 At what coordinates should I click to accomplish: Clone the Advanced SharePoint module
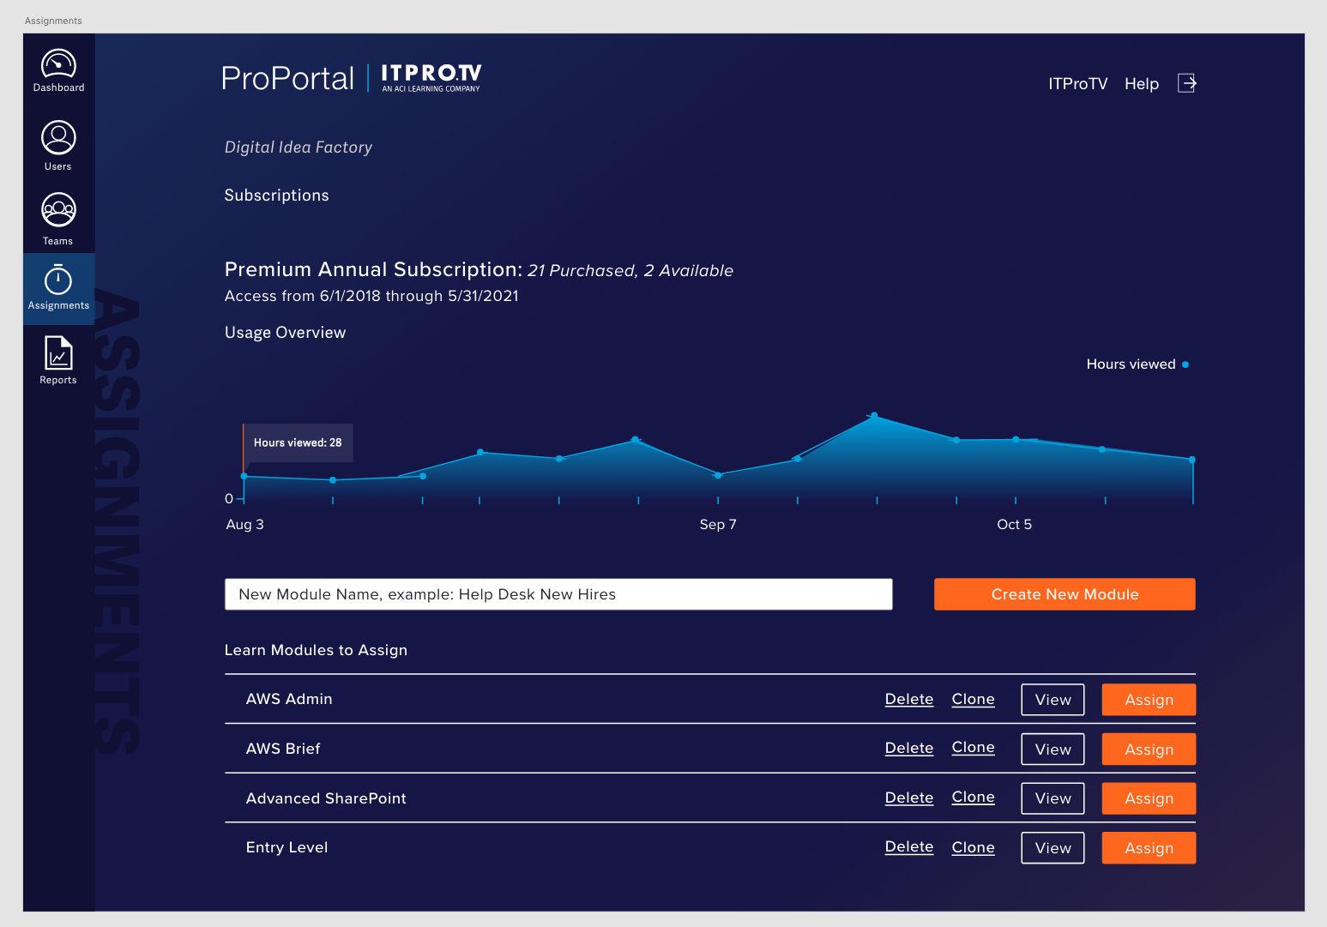tap(974, 798)
